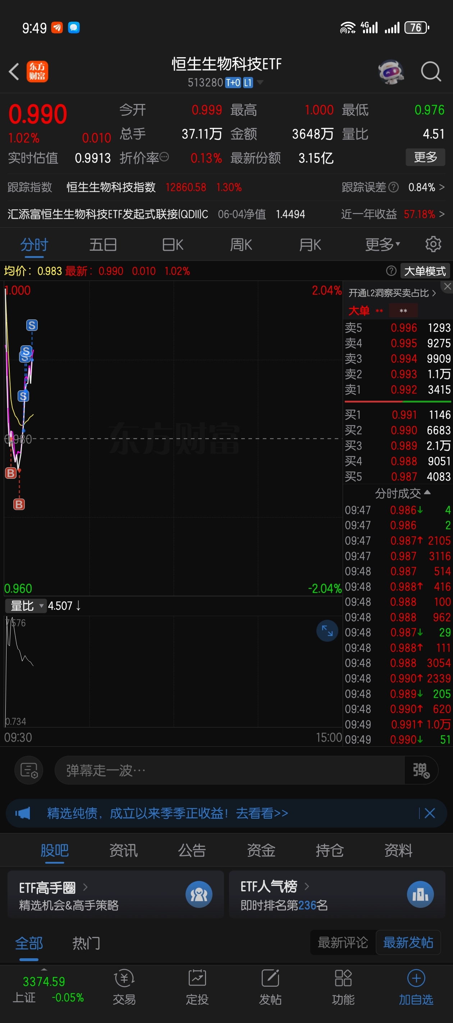The width and height of the screenshot is (453, 1023).
Task: Tap 卖1 price 0.992 row
Action: [x=398, y=389]
